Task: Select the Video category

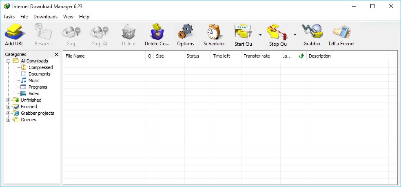Action: (34, 93)
